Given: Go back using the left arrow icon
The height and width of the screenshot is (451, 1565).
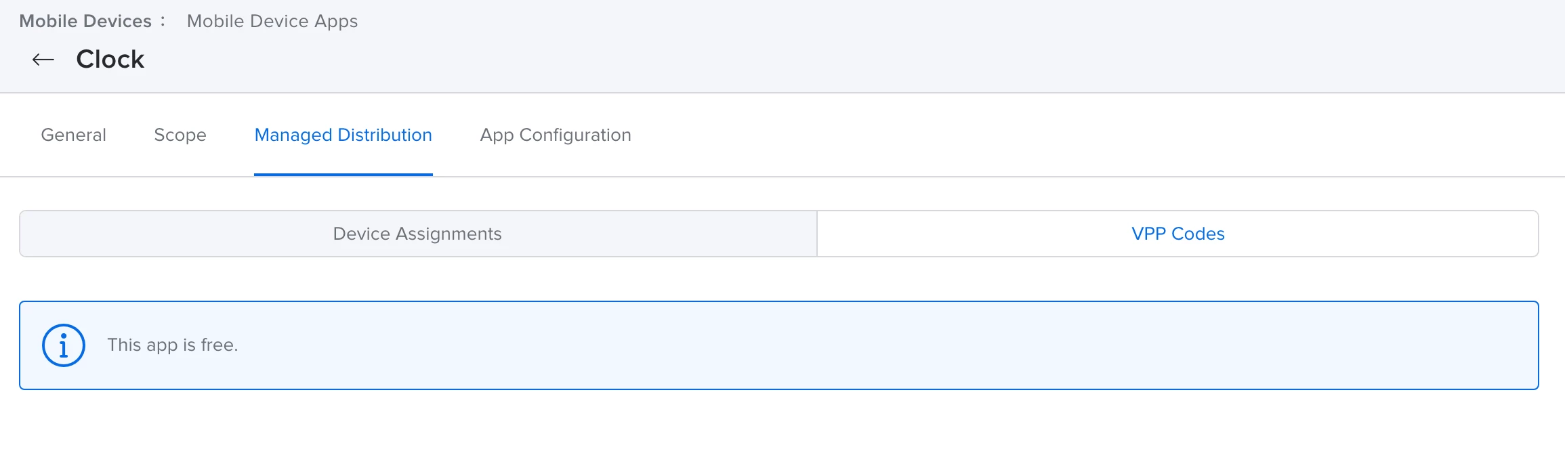Looking at the screenshot, I should coord(43,60).
